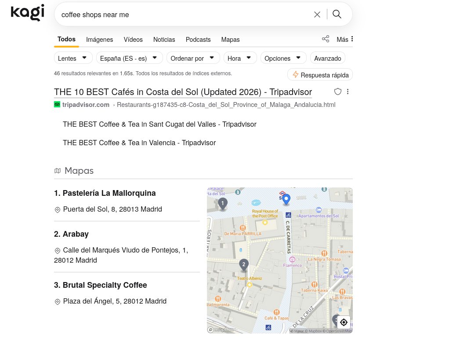
Task: Click the Hostal hotel icon on the map's right edge
Action: pyautogui.click(x=346, y=271)
